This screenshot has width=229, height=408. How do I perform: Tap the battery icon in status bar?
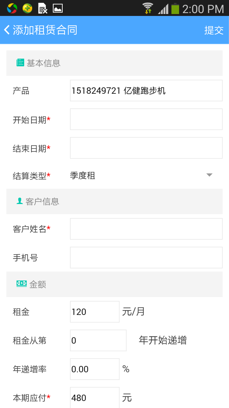point(175,8)
